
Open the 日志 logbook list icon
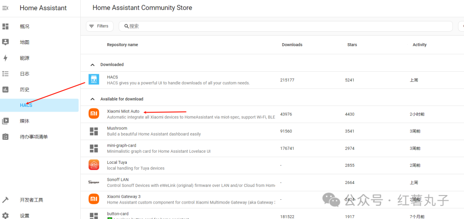pyautogui.click(x=5, y=74)
